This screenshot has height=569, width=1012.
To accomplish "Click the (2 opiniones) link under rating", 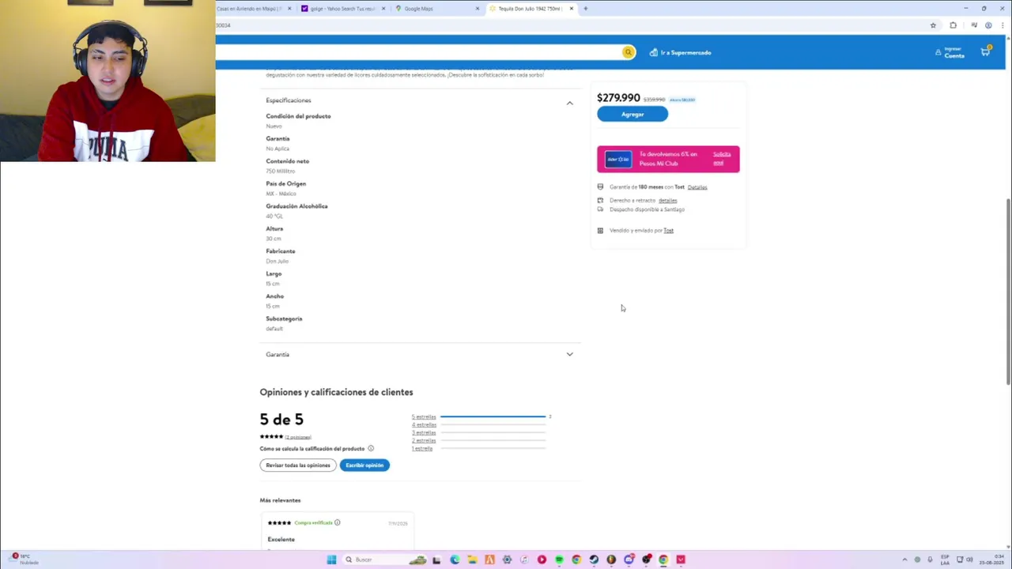I will click(x=298, y=437).
